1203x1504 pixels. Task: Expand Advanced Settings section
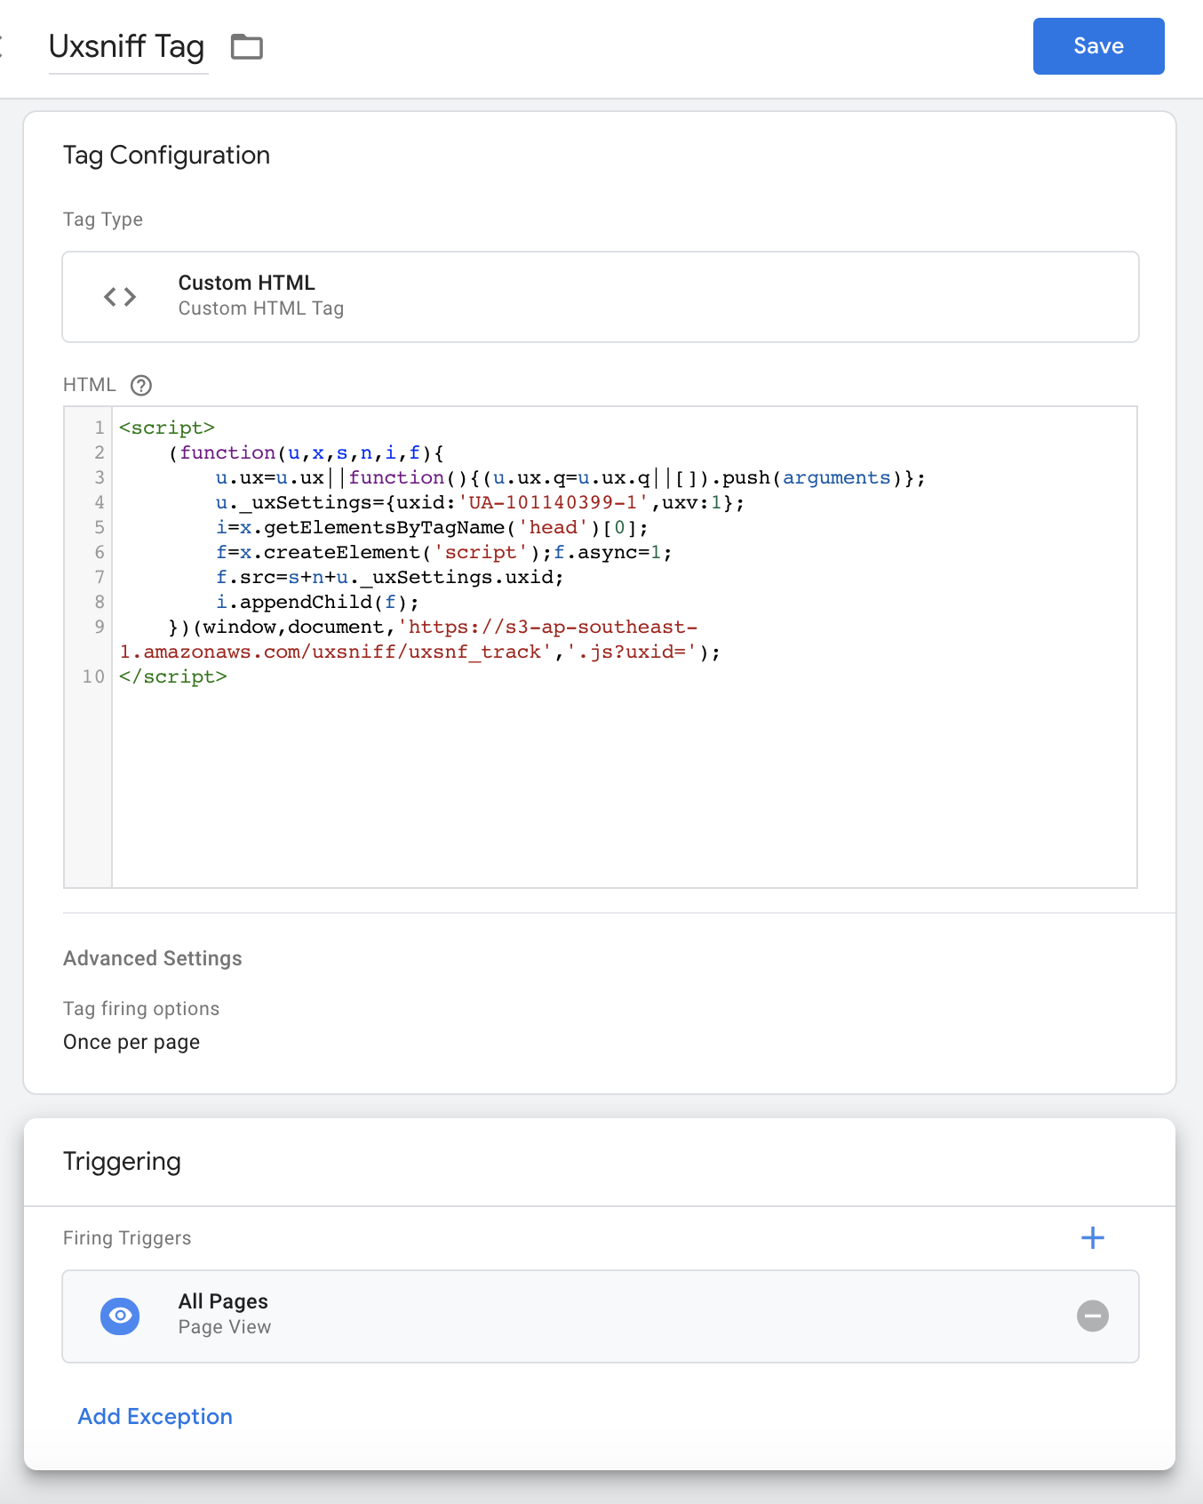point(153,958)
